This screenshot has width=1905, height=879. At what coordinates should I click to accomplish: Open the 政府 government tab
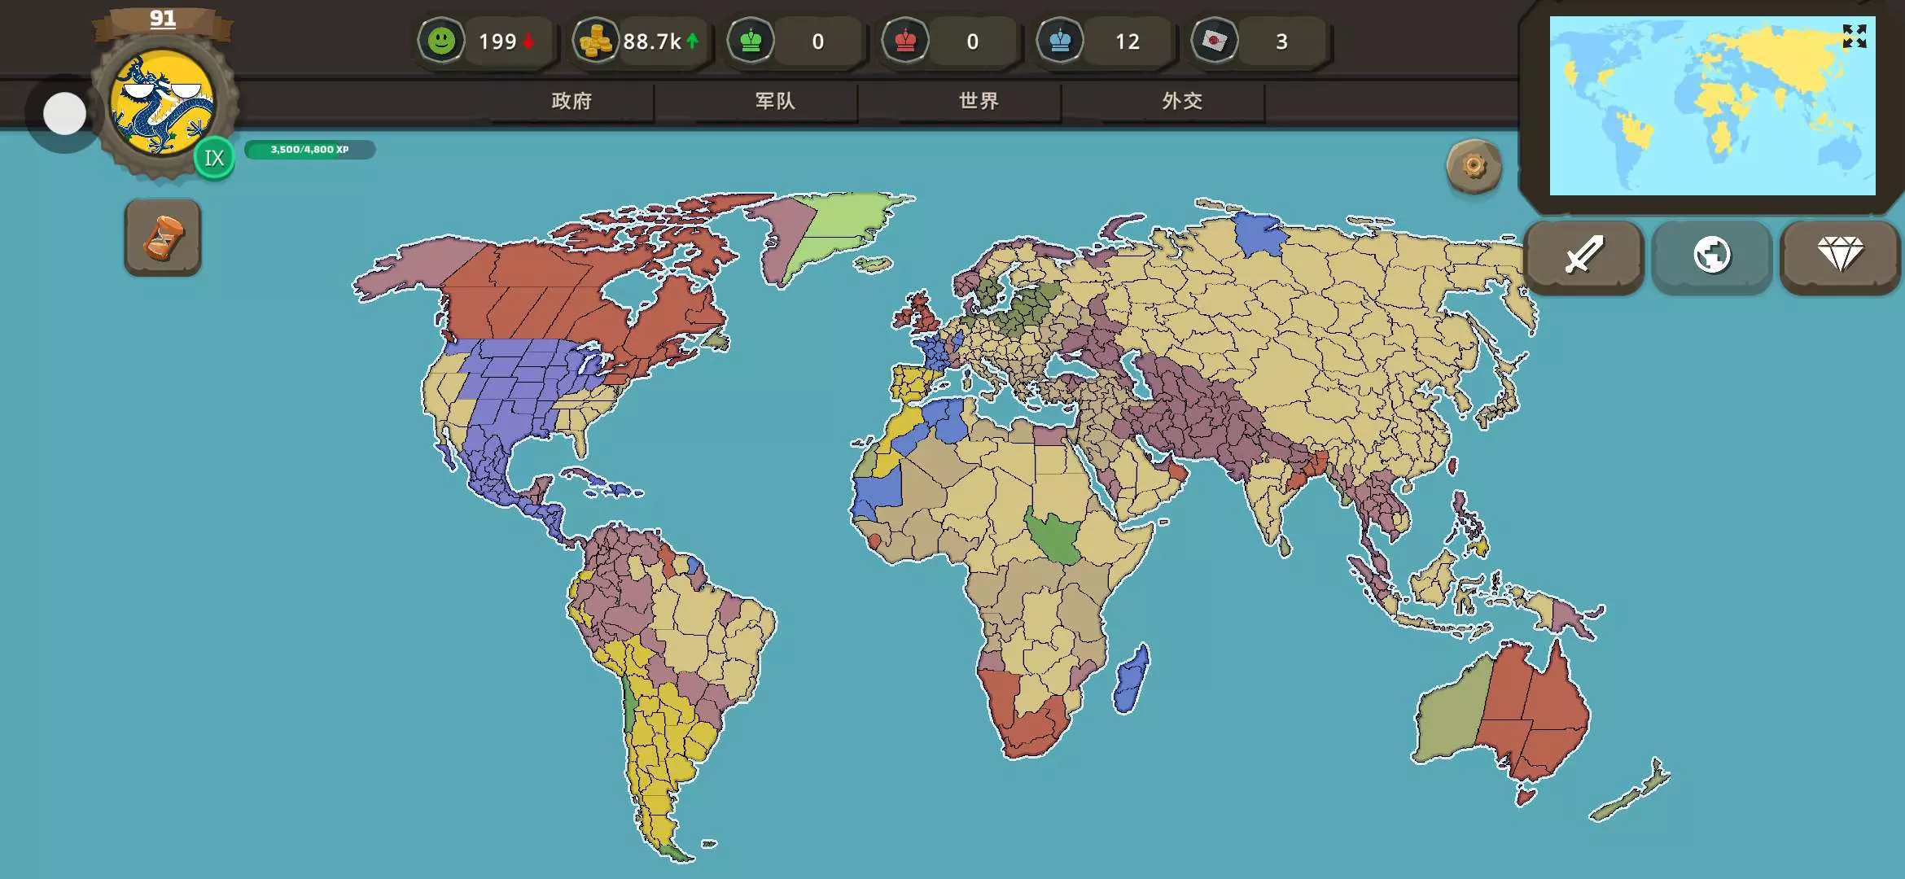click(x=571, y=101)
